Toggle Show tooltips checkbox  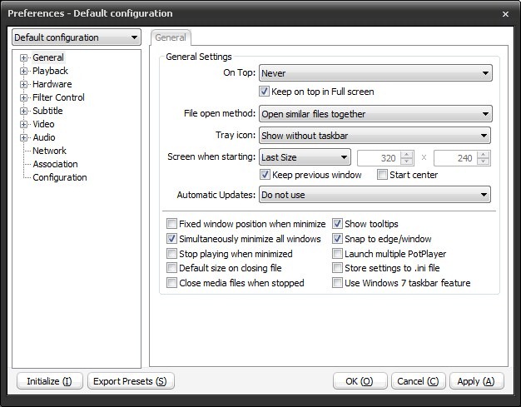[x=337, y=224]
